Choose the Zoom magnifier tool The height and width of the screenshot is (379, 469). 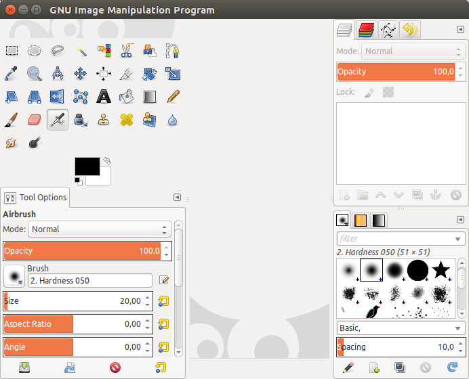34,74
